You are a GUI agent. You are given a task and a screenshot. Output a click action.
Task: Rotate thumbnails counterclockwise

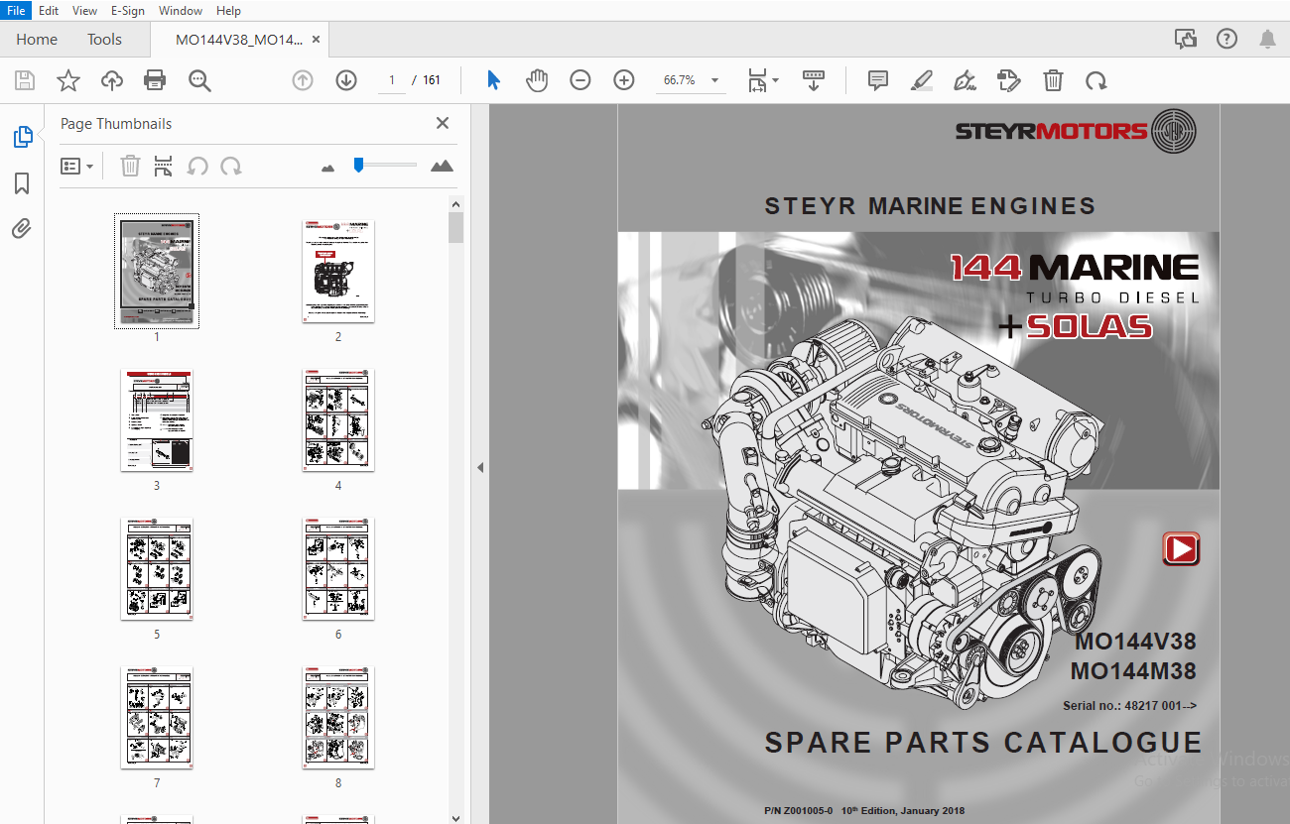[x=197, y=167]
